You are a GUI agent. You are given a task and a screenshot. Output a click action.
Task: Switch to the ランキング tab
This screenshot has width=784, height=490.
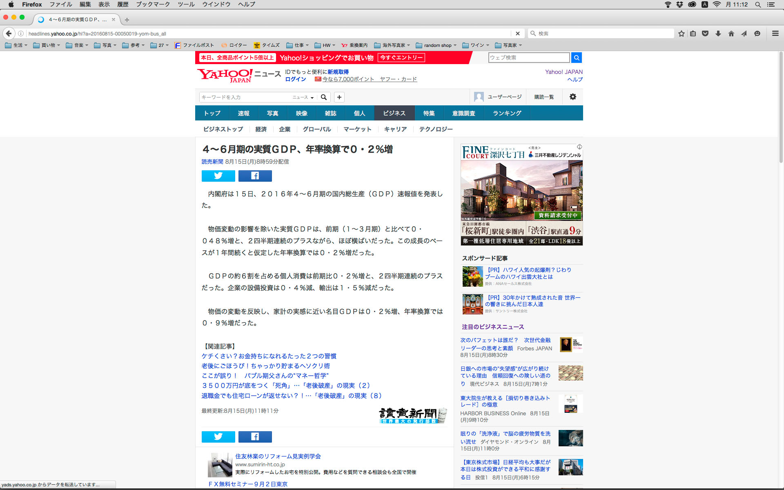[x=507, y=113]
